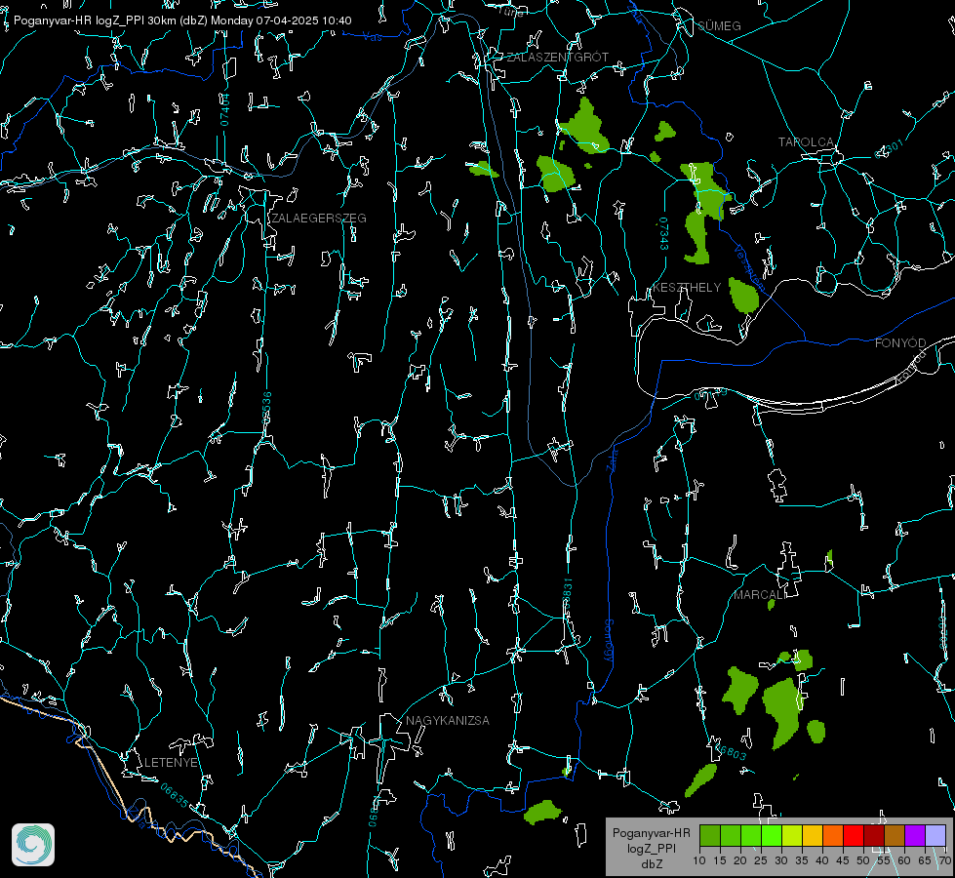955x878 pixels.
Task: Click the 07404 road number label
Action: 225,110
